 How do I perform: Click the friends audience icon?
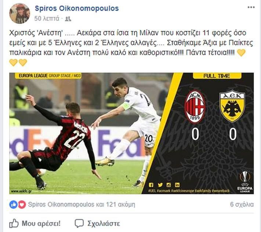68,19
